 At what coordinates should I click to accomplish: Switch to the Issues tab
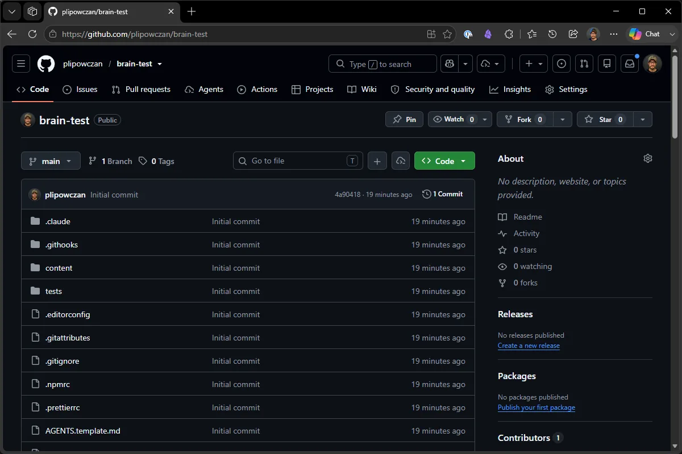pyautogui.click(x=80, y=89)
